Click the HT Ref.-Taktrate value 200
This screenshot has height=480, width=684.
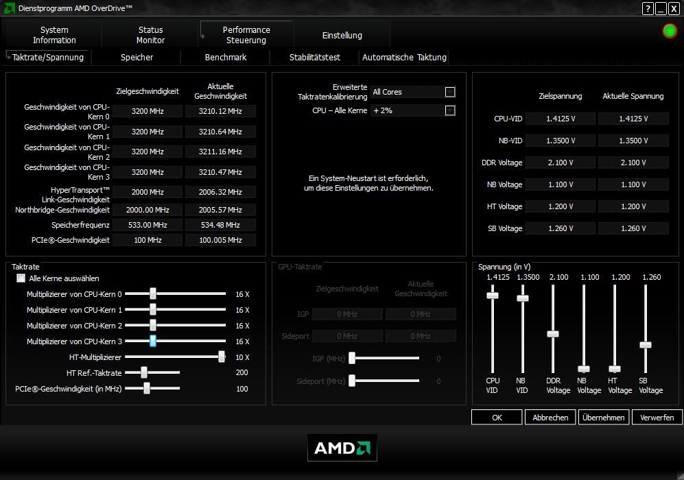click(241, 372)
